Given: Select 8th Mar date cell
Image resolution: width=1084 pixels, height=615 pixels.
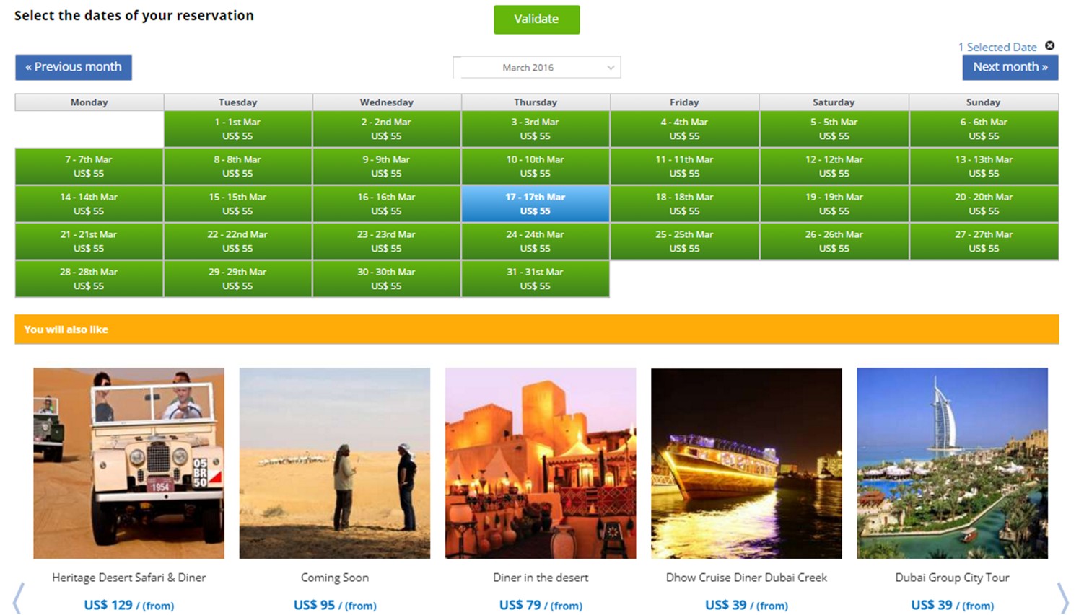Looking at the screenshot, I should (x=237, y=167).
